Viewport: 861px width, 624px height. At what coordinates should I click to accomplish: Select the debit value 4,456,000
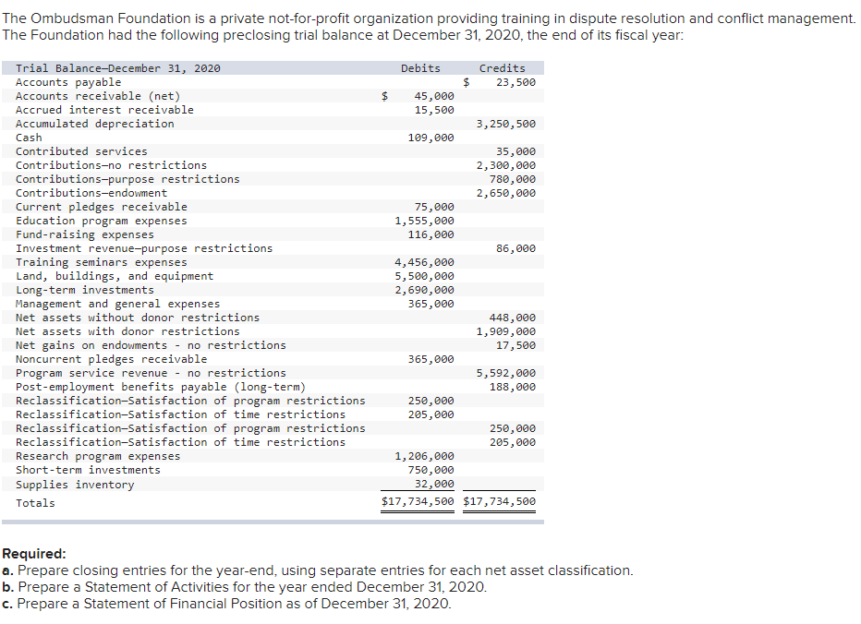(x=424, y=262)
